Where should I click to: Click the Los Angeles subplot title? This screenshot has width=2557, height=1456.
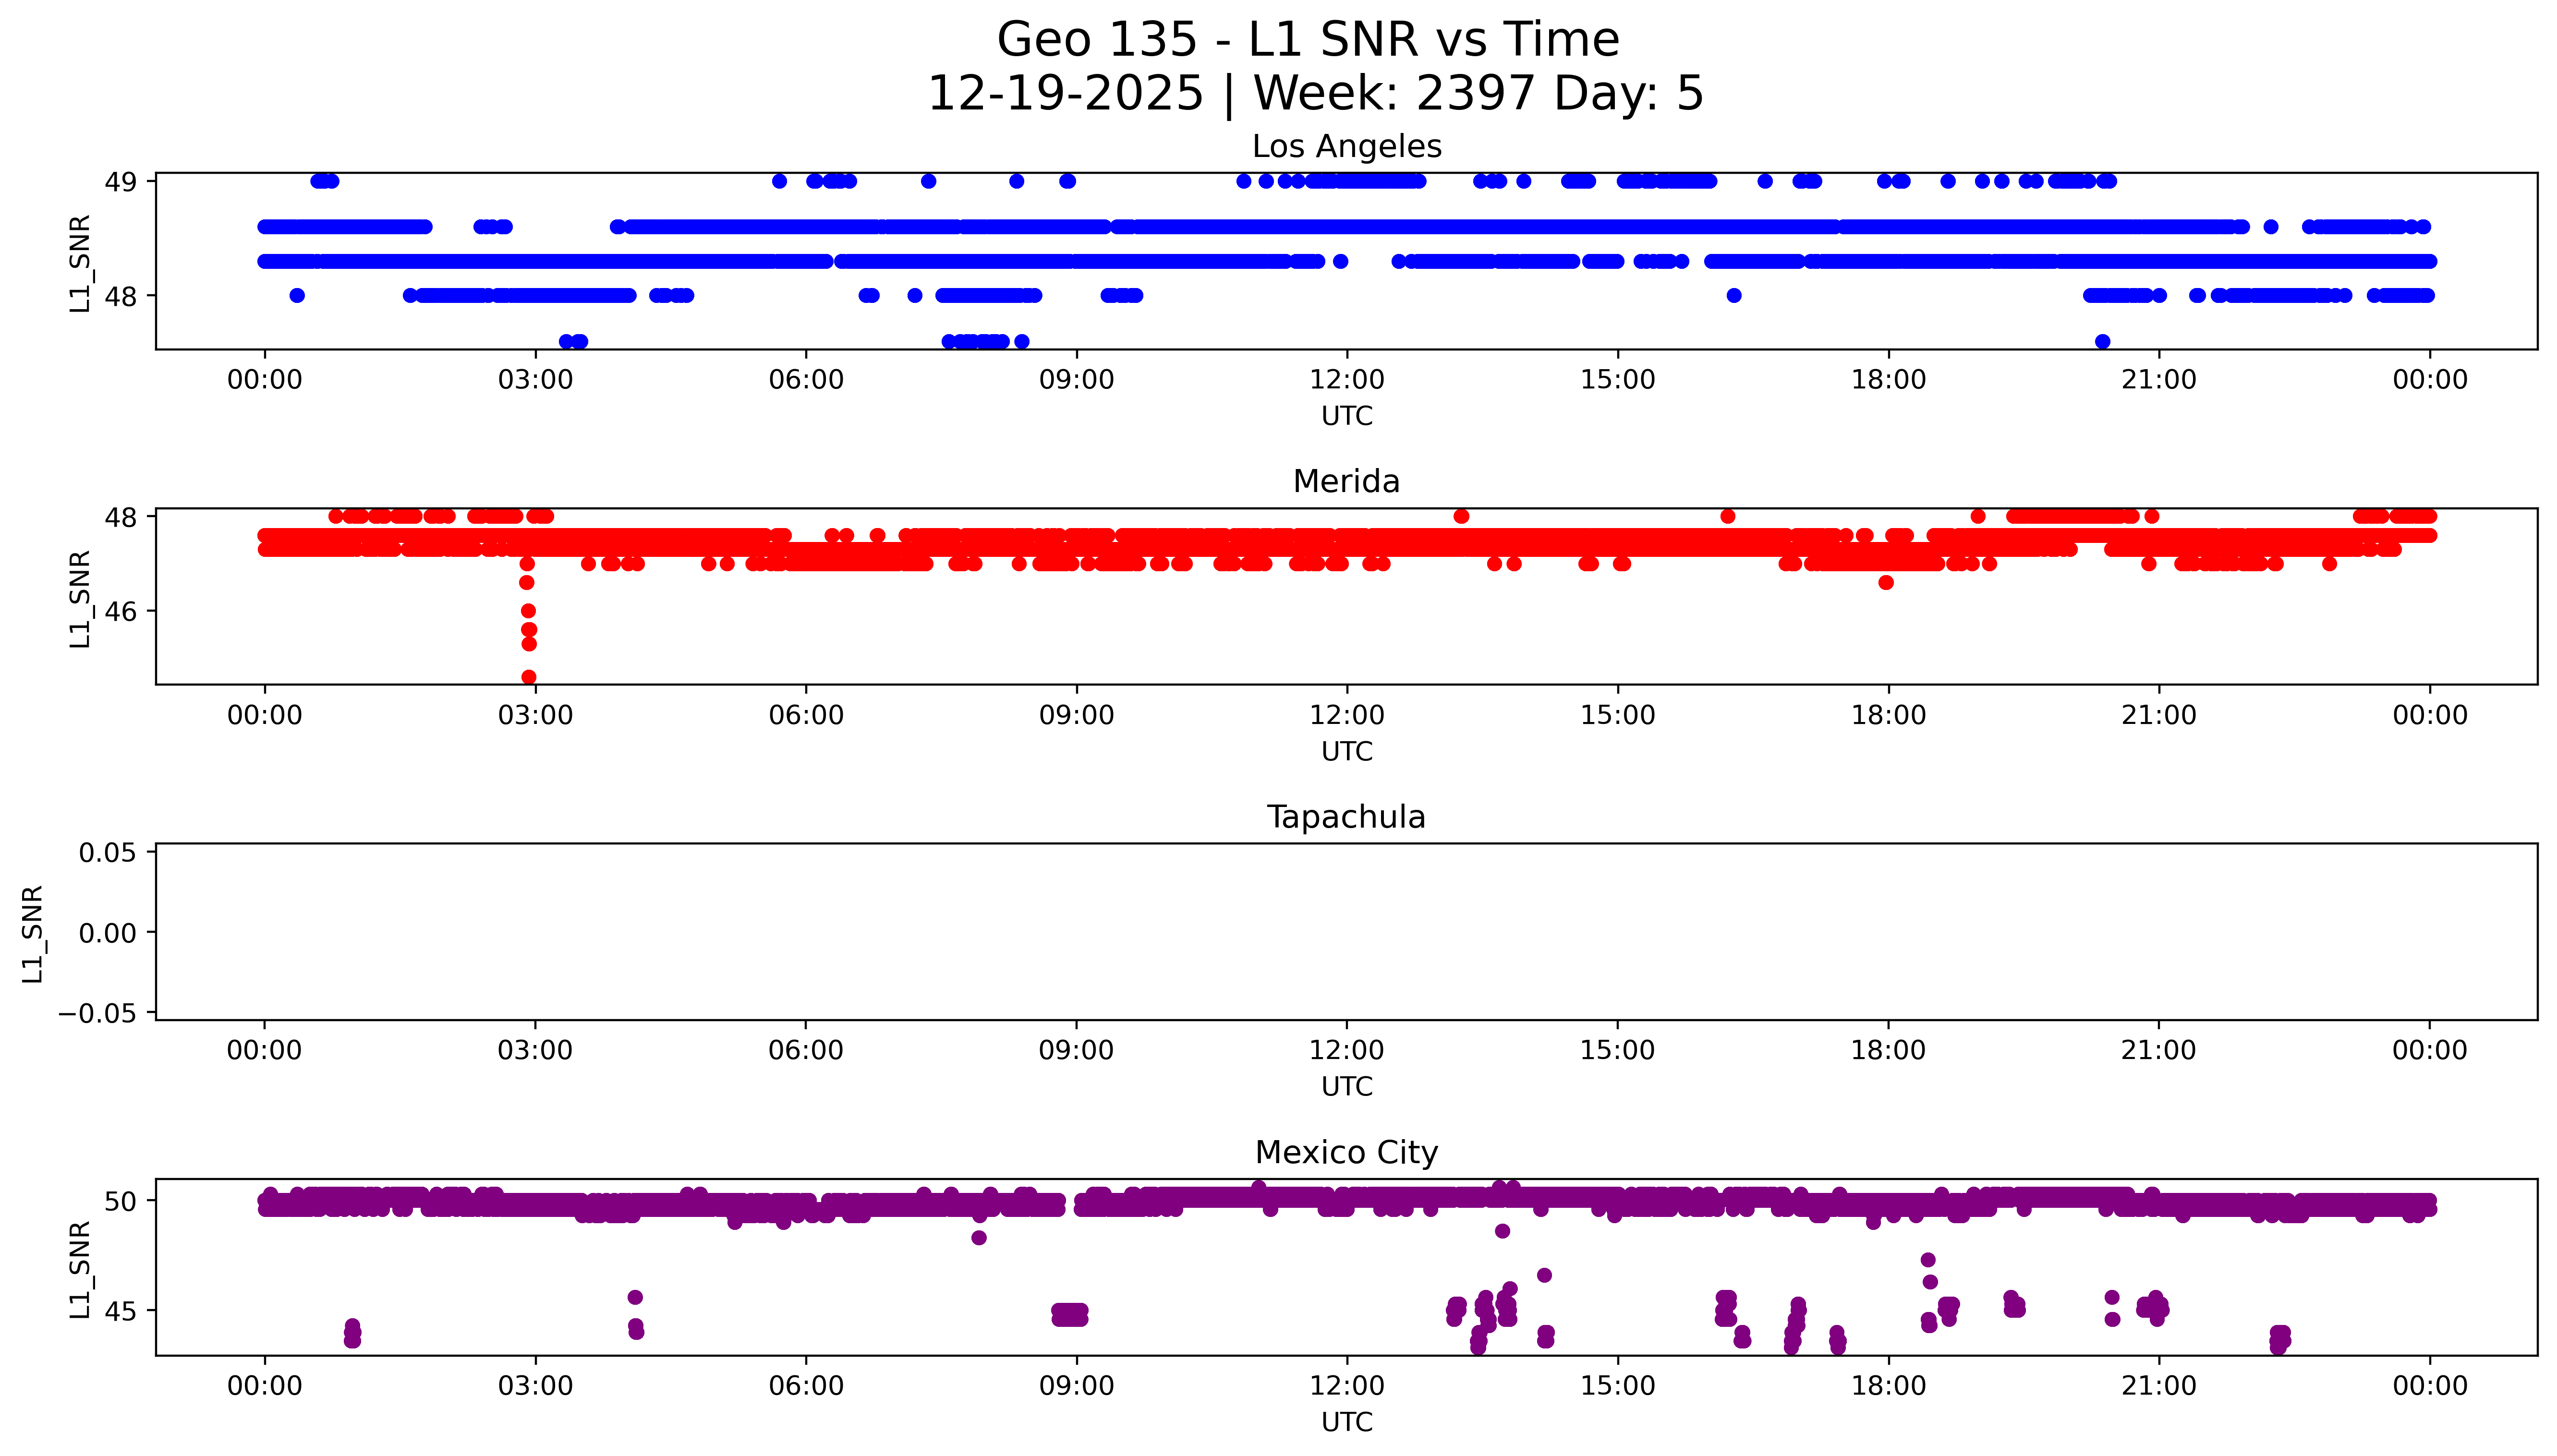tap(1346, 146)
